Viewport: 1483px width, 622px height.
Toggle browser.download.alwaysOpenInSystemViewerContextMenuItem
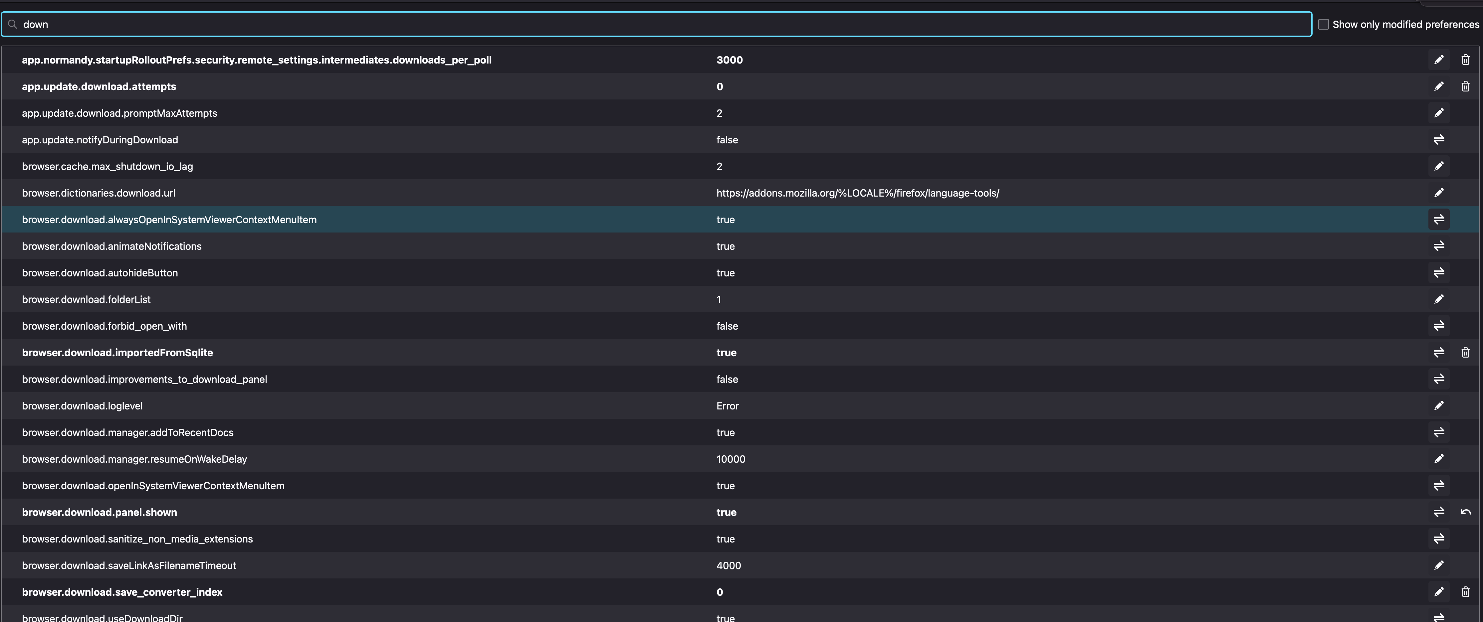coord(1438,219)
